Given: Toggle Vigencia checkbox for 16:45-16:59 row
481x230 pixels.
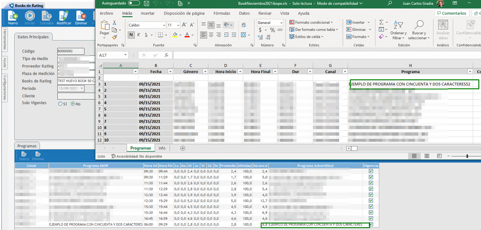Looking at the screenshot, I should pyautogui.click(x=371, y=219).
